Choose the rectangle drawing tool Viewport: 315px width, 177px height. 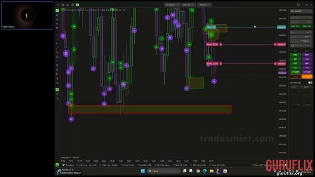[x=57, y=57]
